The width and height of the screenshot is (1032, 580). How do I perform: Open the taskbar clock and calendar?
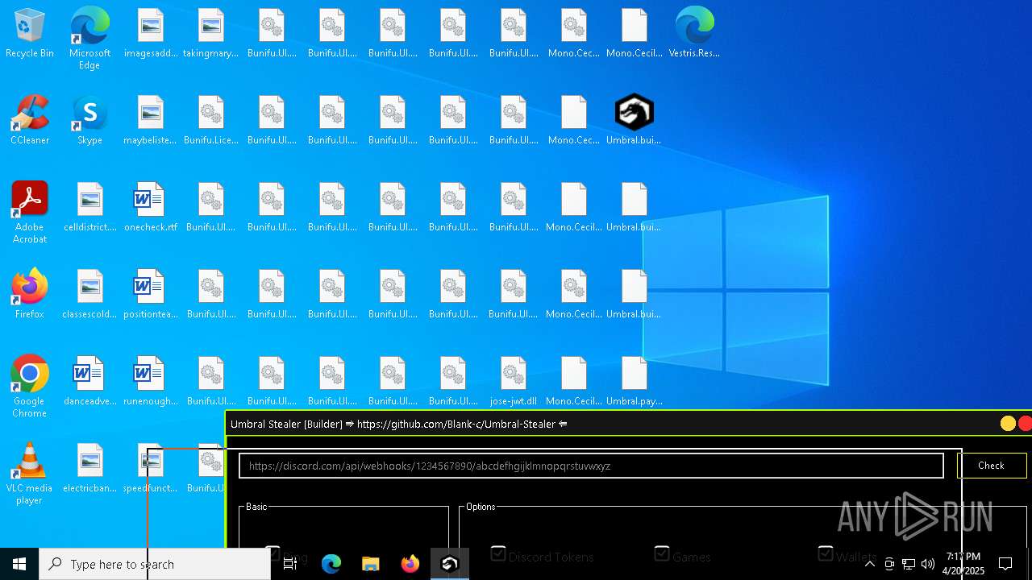coord(963,564)
